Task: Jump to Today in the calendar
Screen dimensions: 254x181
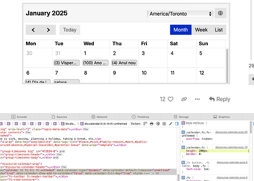Action: (70, 30)
